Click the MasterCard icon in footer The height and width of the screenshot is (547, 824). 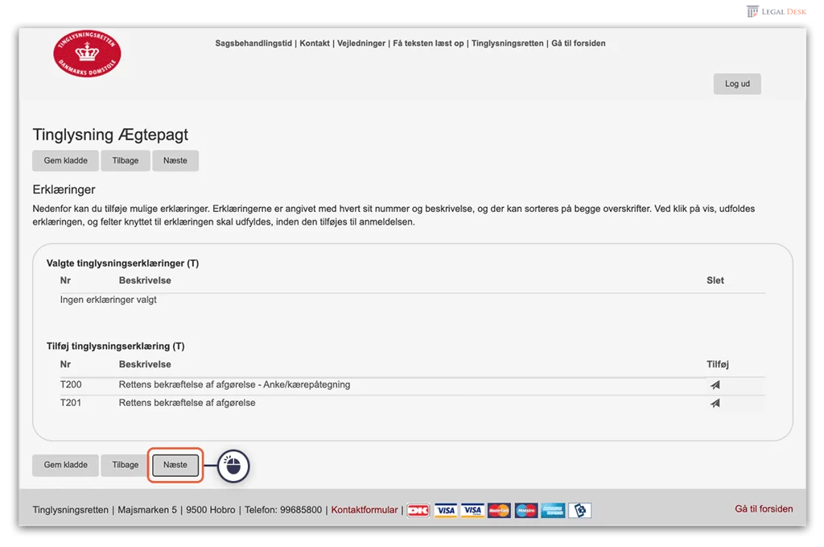499,510
